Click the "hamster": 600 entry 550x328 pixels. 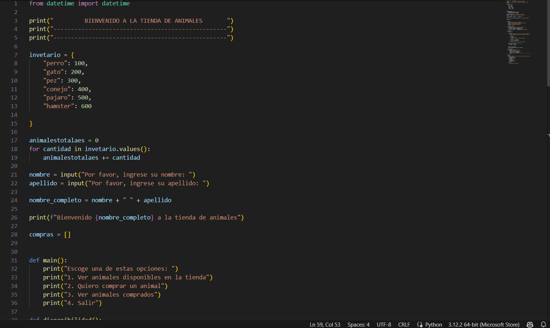pyautogui.click(x=67, y=106)
